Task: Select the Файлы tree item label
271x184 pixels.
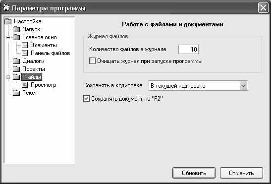Action: pyautogui.click(x=32, y=77)
